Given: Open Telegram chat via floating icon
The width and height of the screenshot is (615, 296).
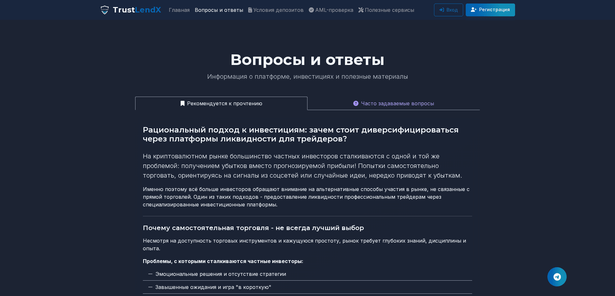Looking at the screenshot, I should tap(557, 276).
